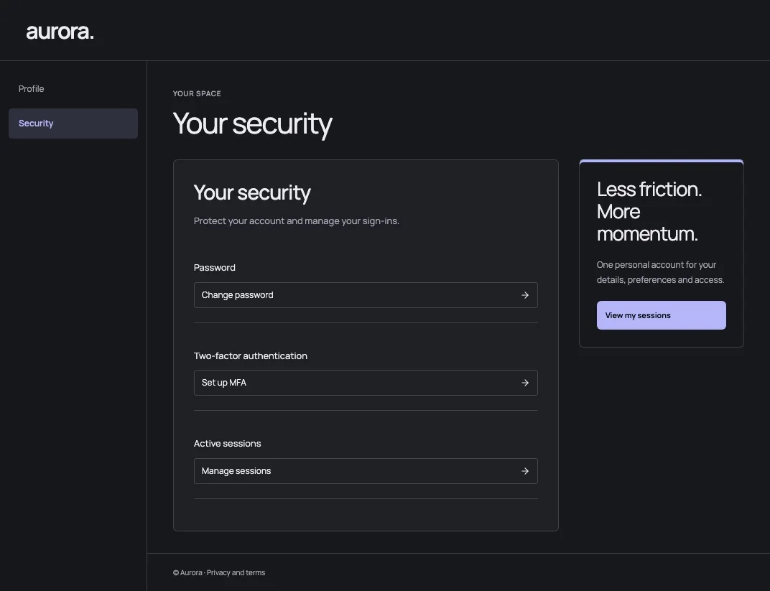This screenshot has width=770, height=591.
Task: Open Set up MFA
Action: [366, 383]
